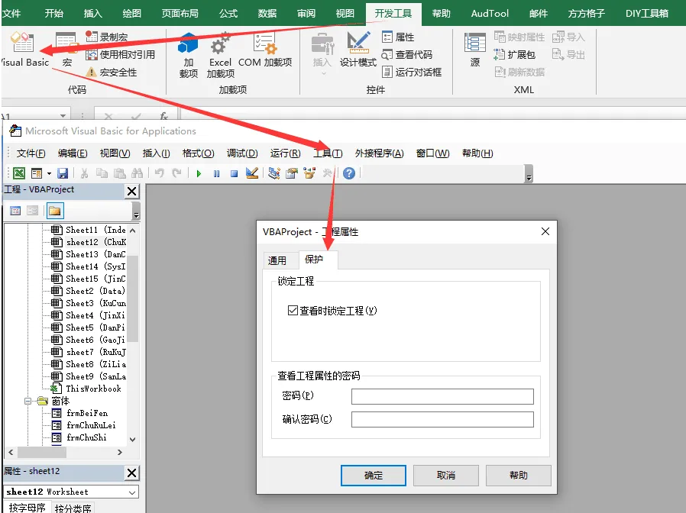Screen dimensions: 686x513
Task: Uncheck 查看时锁定工程 checkbox
Action: point(293,311)
